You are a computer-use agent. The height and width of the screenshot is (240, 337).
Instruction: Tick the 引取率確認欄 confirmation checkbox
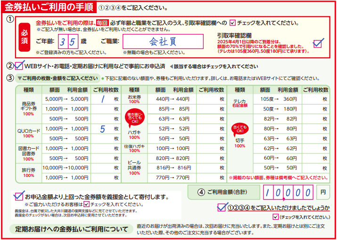point(318,43)
